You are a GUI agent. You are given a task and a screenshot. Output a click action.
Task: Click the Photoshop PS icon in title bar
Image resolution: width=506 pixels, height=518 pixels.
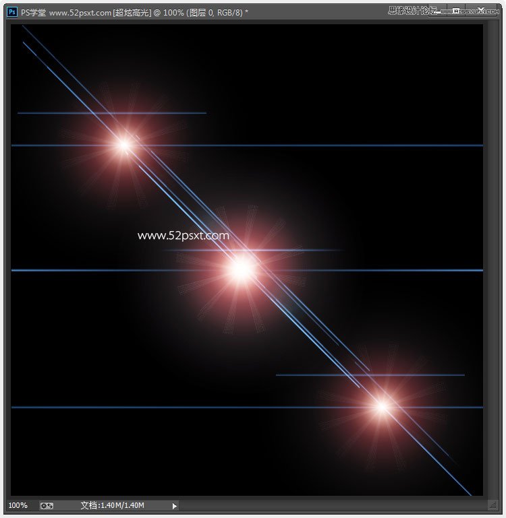pyautogui.click(x=12, y=12)
